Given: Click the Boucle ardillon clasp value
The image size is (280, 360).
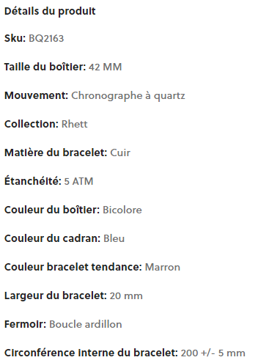Looking at the screenshot, I should (x=86, y=324).
